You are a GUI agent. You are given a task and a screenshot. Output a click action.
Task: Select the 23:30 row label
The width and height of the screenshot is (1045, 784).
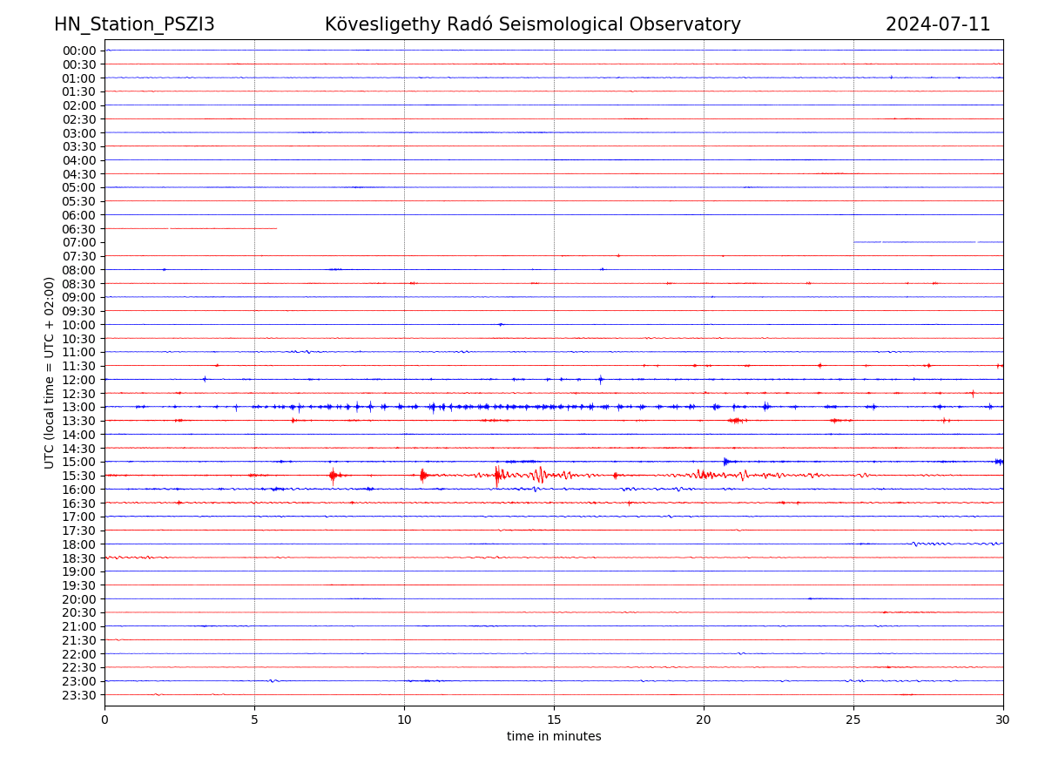pyautogui.click(x=78, y=695)
